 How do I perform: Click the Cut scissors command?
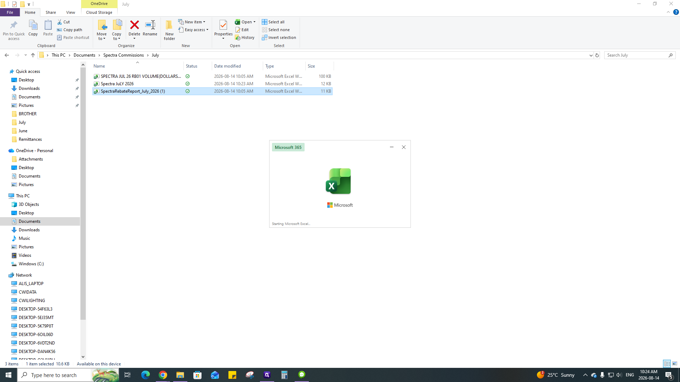point(64,22)
